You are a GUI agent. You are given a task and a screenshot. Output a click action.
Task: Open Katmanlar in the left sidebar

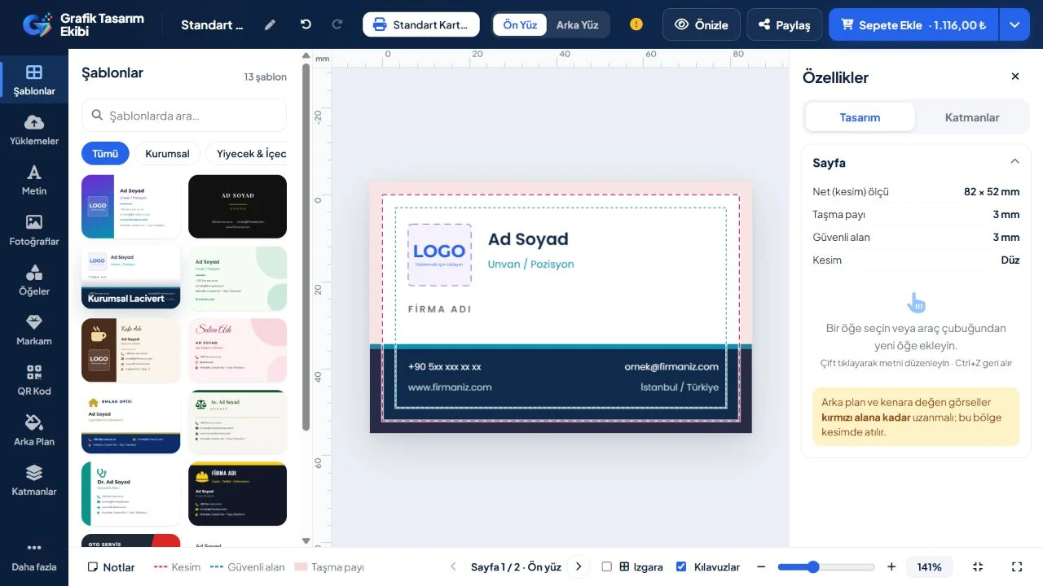point(34,480)
